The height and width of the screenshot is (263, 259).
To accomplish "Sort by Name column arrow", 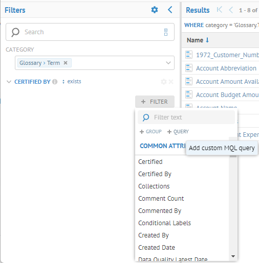I will click(x=207, y=40).
